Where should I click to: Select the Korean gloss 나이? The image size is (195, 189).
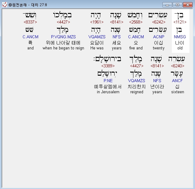click(x=180, y=43)
